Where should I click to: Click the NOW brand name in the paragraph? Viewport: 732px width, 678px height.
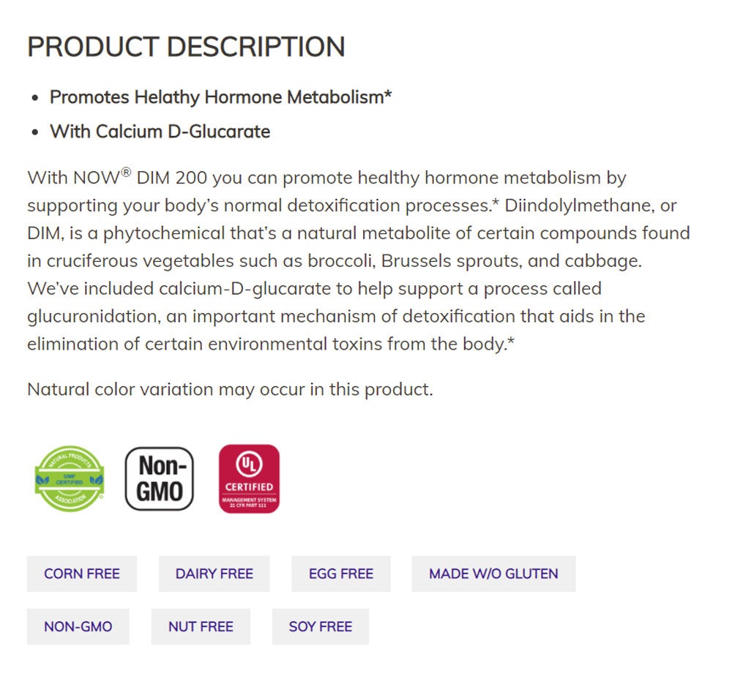pos(97,178)
